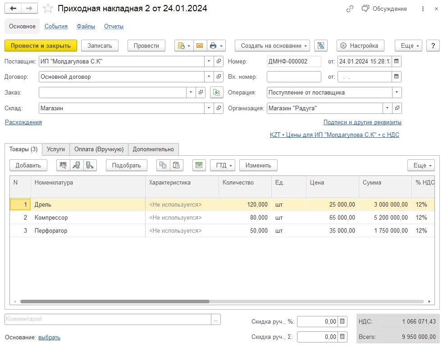The height and width of the screenshot is (347, 443).
Task: Open the supplier card icon next to Поставщик
Action: point(219,61)
